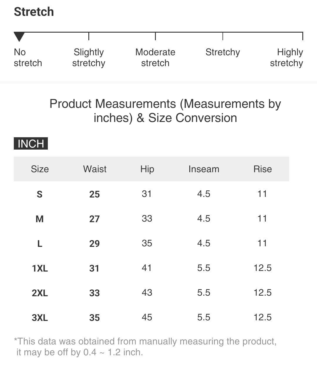Select the size S row label

point(40,194)
